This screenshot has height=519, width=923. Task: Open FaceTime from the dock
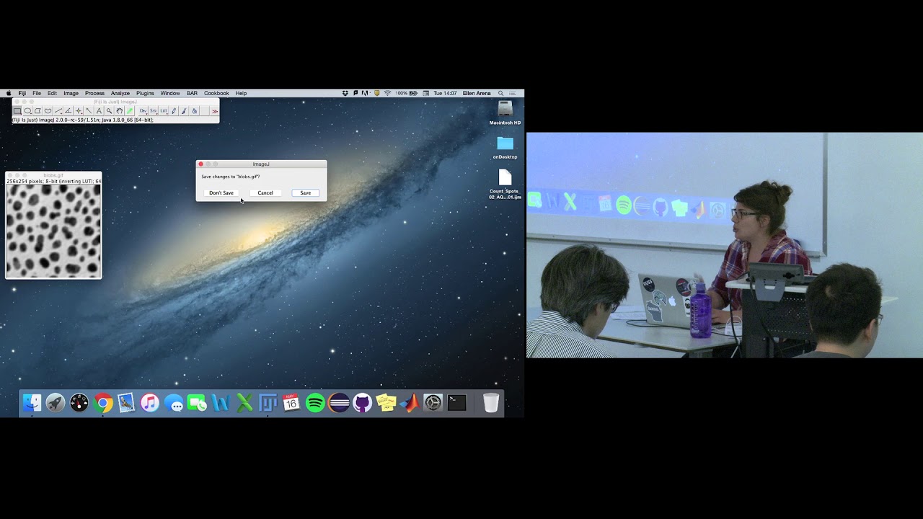point(197,402)
